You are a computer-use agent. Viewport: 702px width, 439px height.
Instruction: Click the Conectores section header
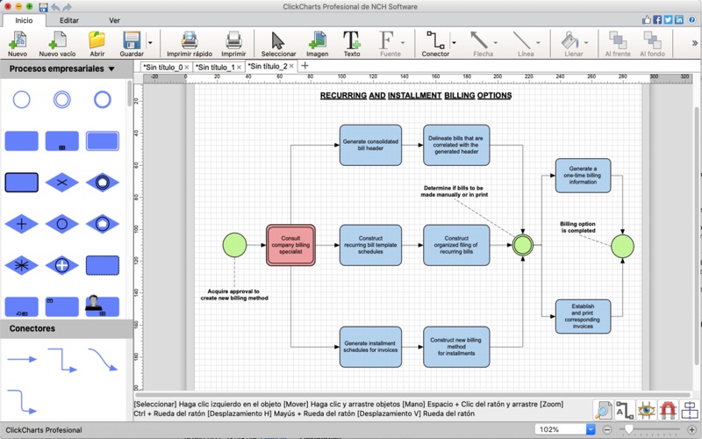coord(67,328)
